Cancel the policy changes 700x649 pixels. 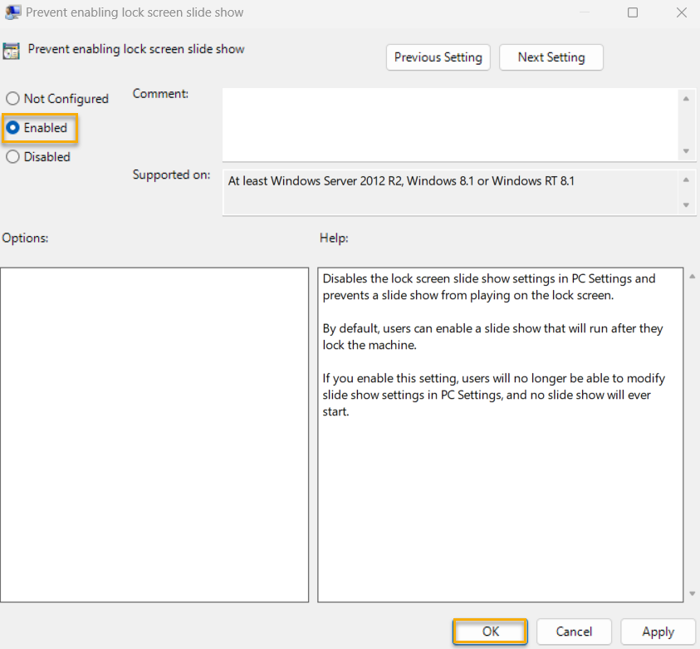[x=574, y=632]
